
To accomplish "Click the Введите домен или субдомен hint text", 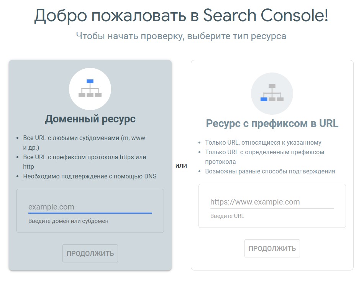I will click(68, 221).
